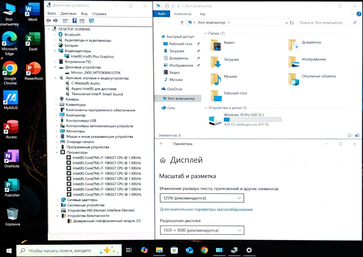Select Intel(R) Iris(R) Plus Graphics device
The image size is (363, 257).
click(x=89, y=57)
